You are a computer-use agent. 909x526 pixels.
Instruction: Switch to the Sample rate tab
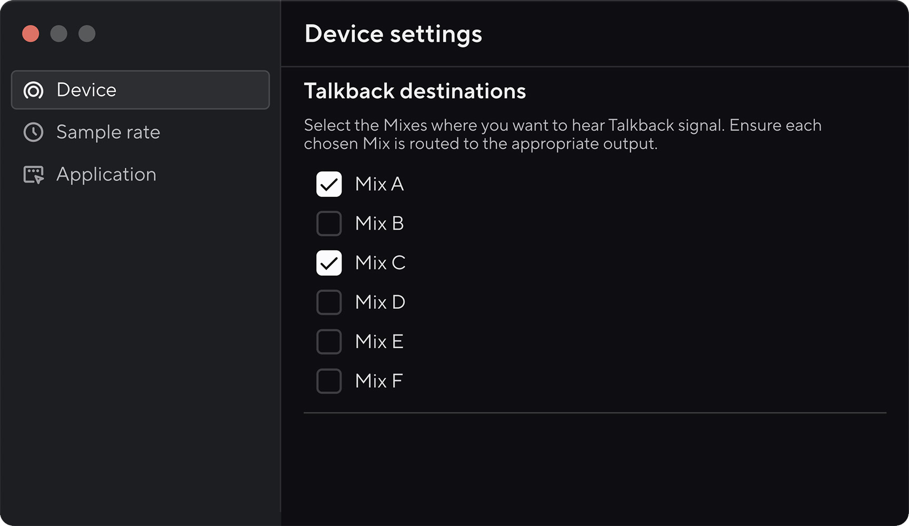pyautogui.click(x=108, y=132)
